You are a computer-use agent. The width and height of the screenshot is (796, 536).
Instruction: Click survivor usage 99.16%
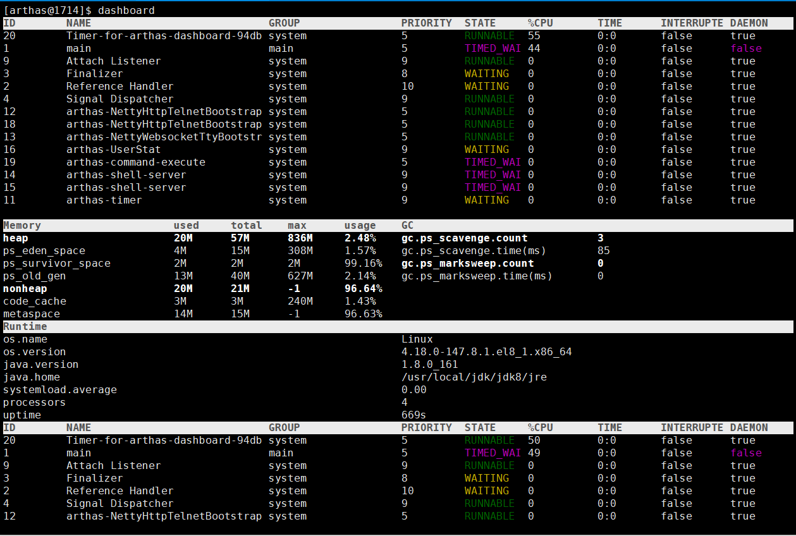(364, 264)
